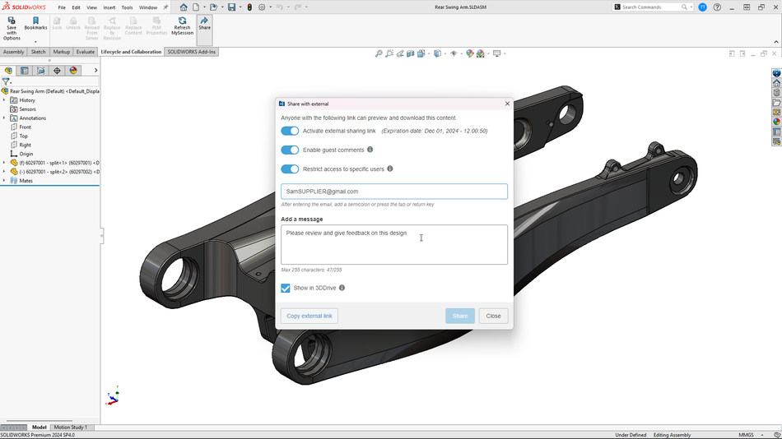The image size is (782, 439).
Task: Open Save with Options tool
Action: (12, 28)
